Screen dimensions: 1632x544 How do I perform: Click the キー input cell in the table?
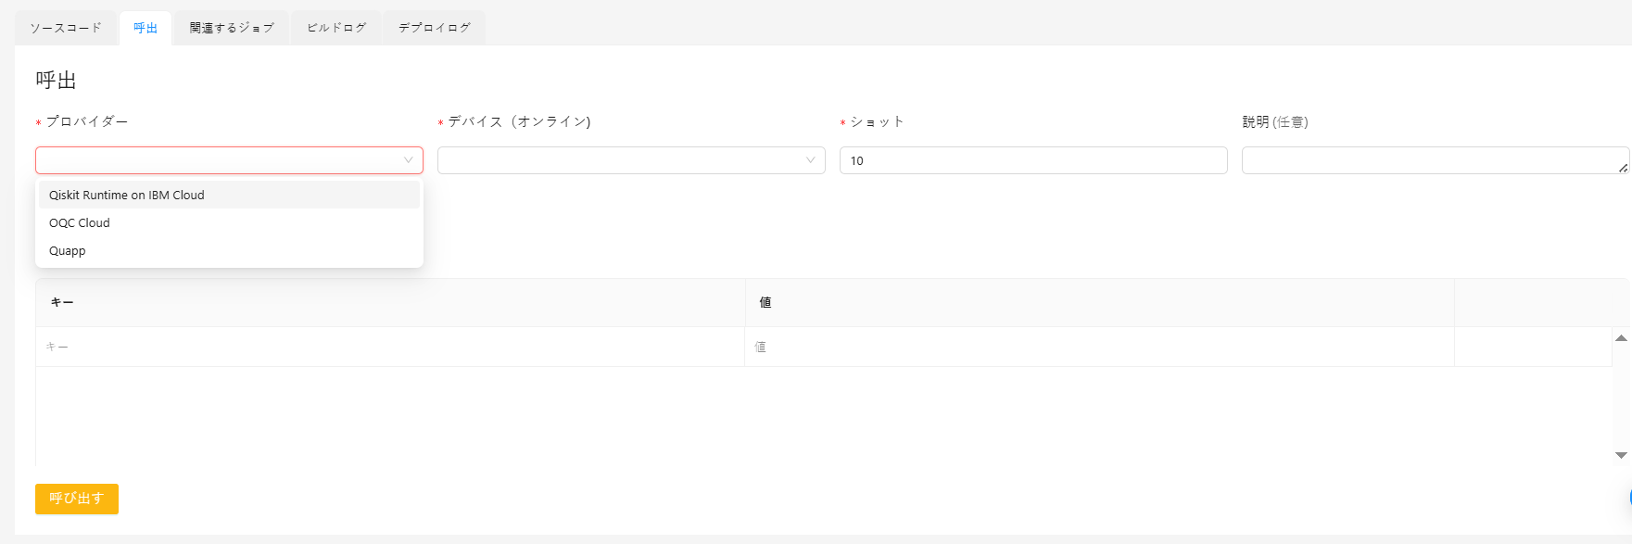pyautogui.click(x=389, y=347)
